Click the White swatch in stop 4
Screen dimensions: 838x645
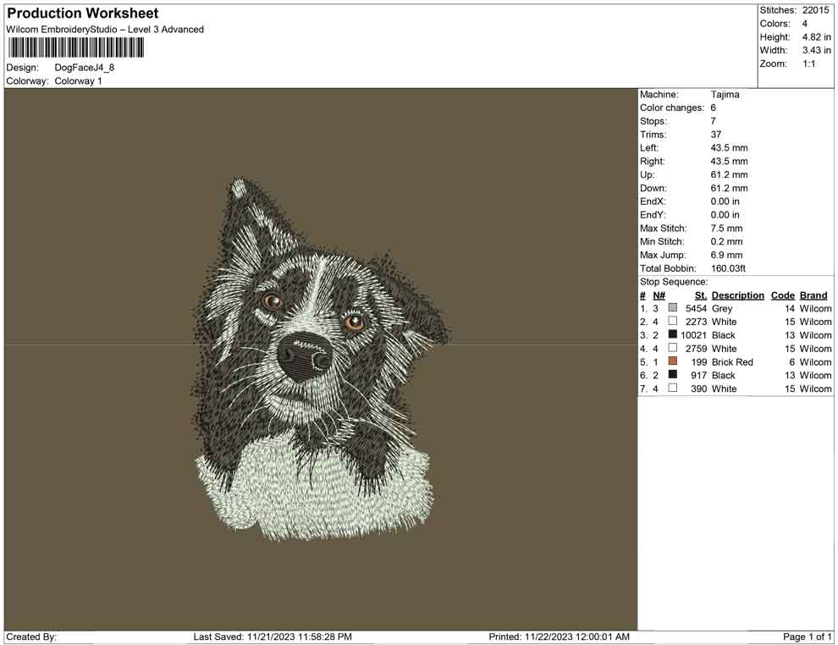[x=673, y=348]
